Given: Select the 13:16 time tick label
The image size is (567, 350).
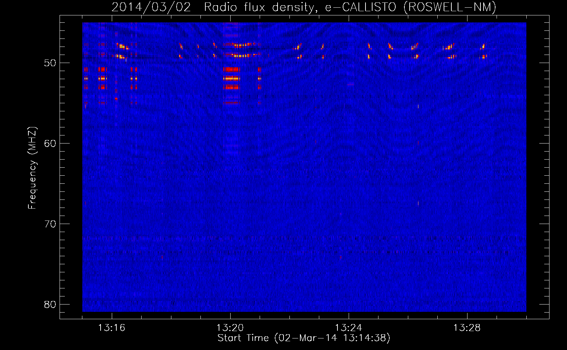Looking at the screenshot, I should 111,328.
